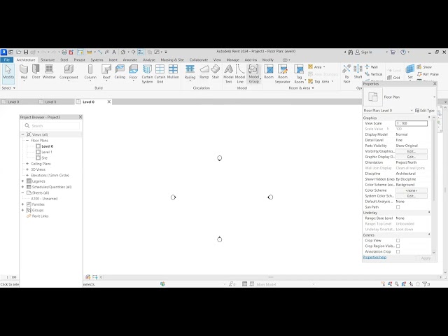Switch to the Annotate ribbon tab
Screen dimensions: 448x336
point(130,59)
